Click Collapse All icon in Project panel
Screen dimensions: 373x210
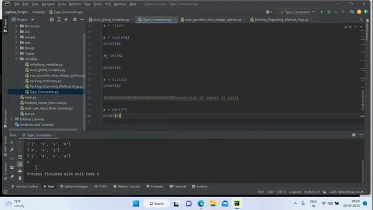click(66, 19)
